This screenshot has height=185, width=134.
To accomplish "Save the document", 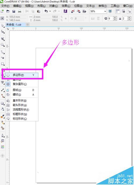I will (x=14, y=11).
